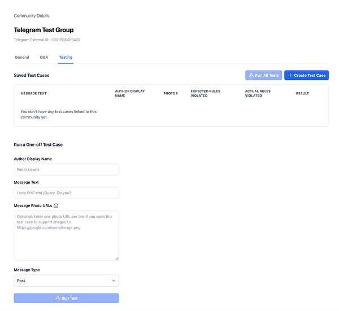The width and height of the screenshot is (339, 311).
Task: Click the Telegram External ID text
Action: pos(47,40)
